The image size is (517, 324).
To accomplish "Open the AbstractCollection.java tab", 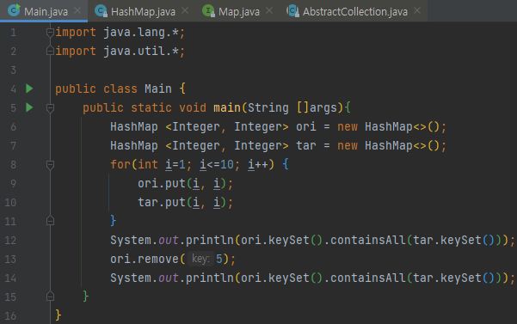I will pyautogui.click(x=354, y=12).
